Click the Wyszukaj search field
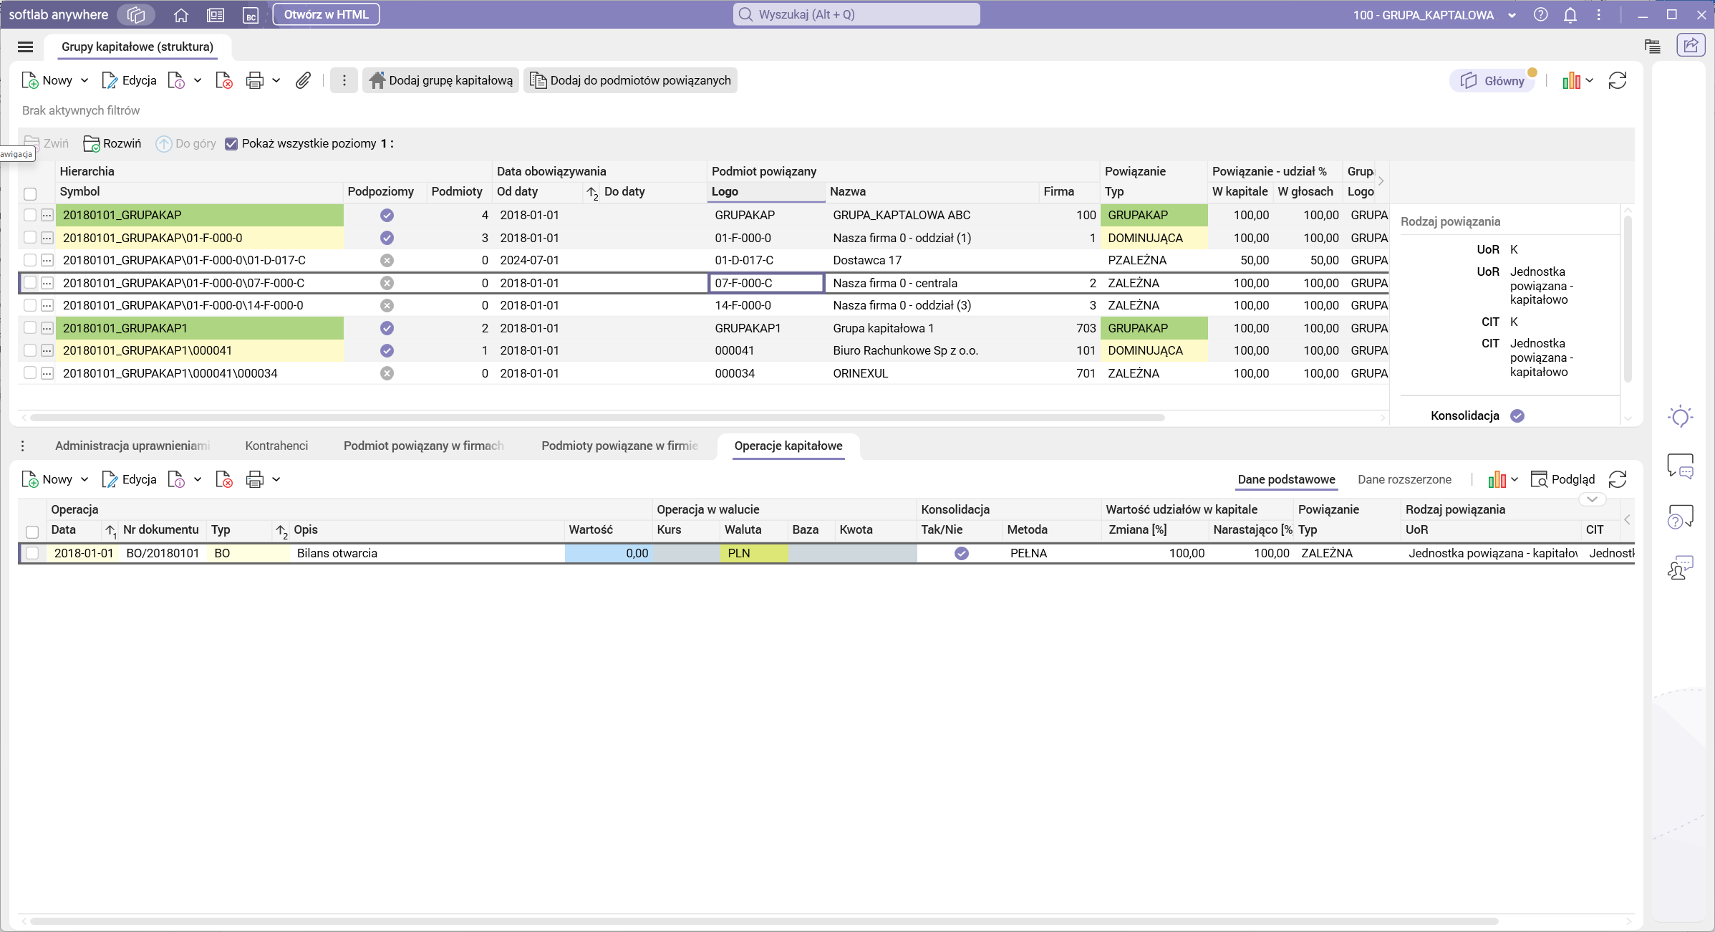The width and height of the screenshot is (1715, 932). click(x=856, y=14)
